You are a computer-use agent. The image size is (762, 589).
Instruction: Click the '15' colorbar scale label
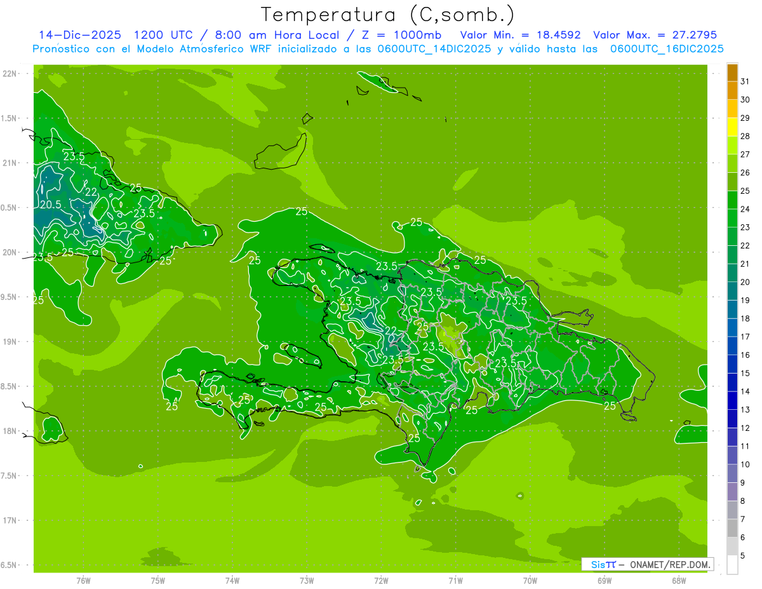[745, 373]
